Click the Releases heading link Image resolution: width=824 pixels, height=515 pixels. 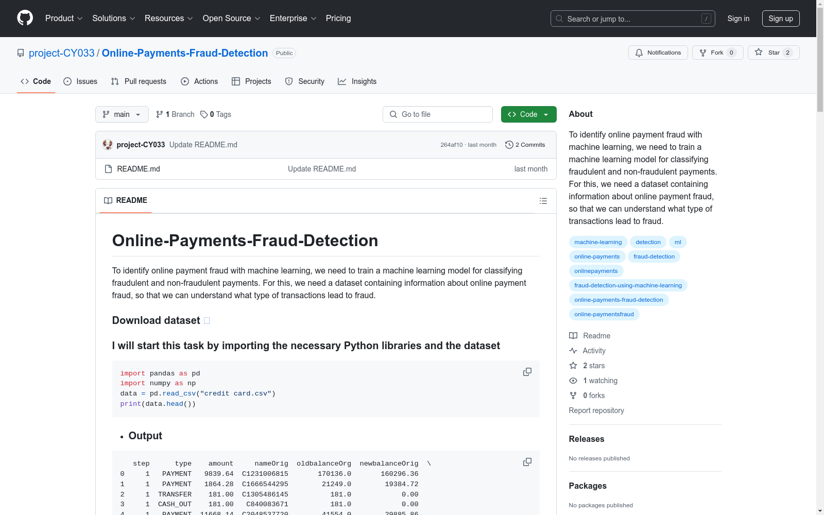point(587,439)
